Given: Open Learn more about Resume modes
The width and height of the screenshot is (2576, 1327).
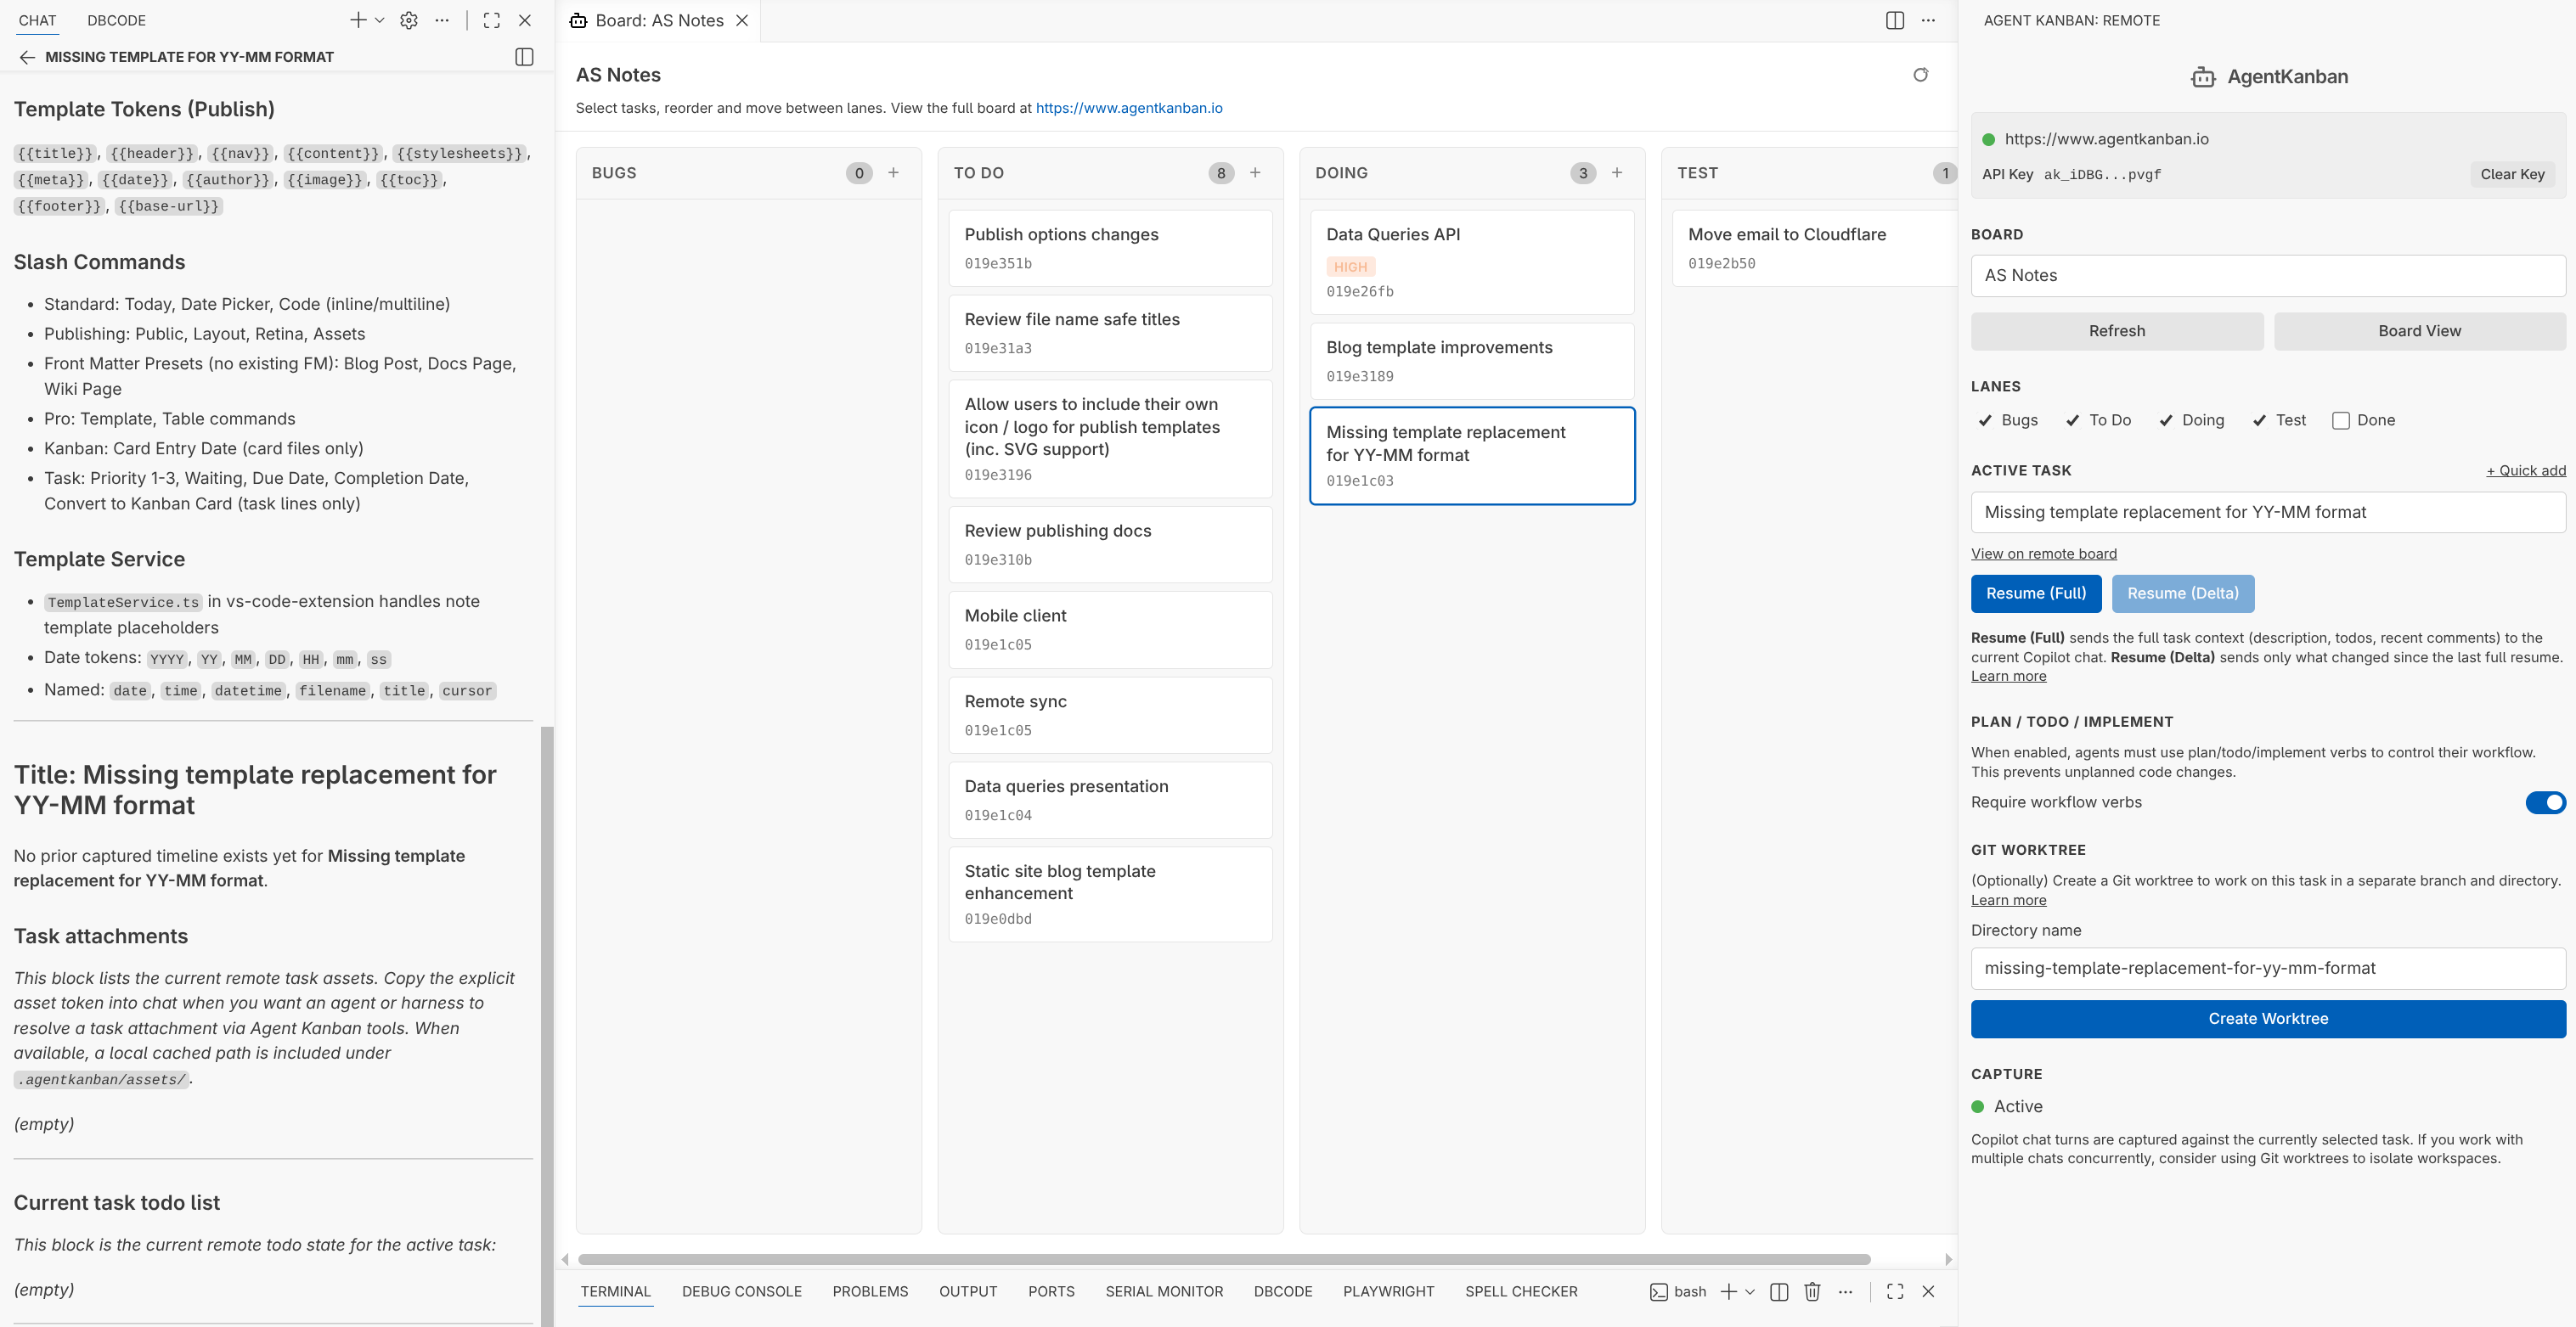Looking at the screenshot, I should (2008, 677).
